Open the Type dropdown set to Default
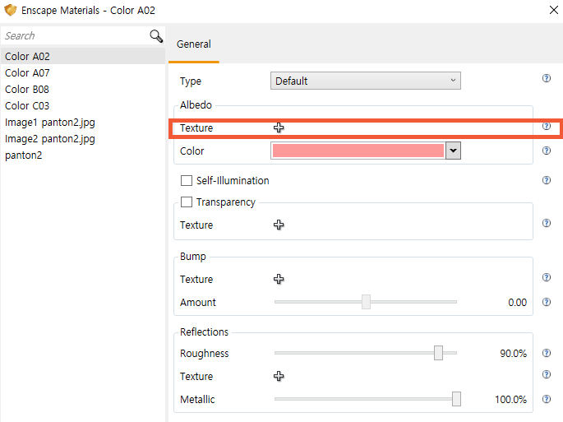 365,81
